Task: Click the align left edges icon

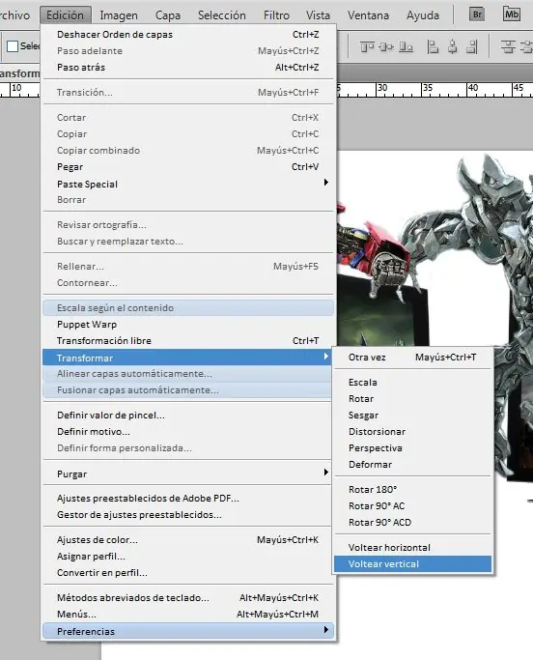Action: coord(433,46)
